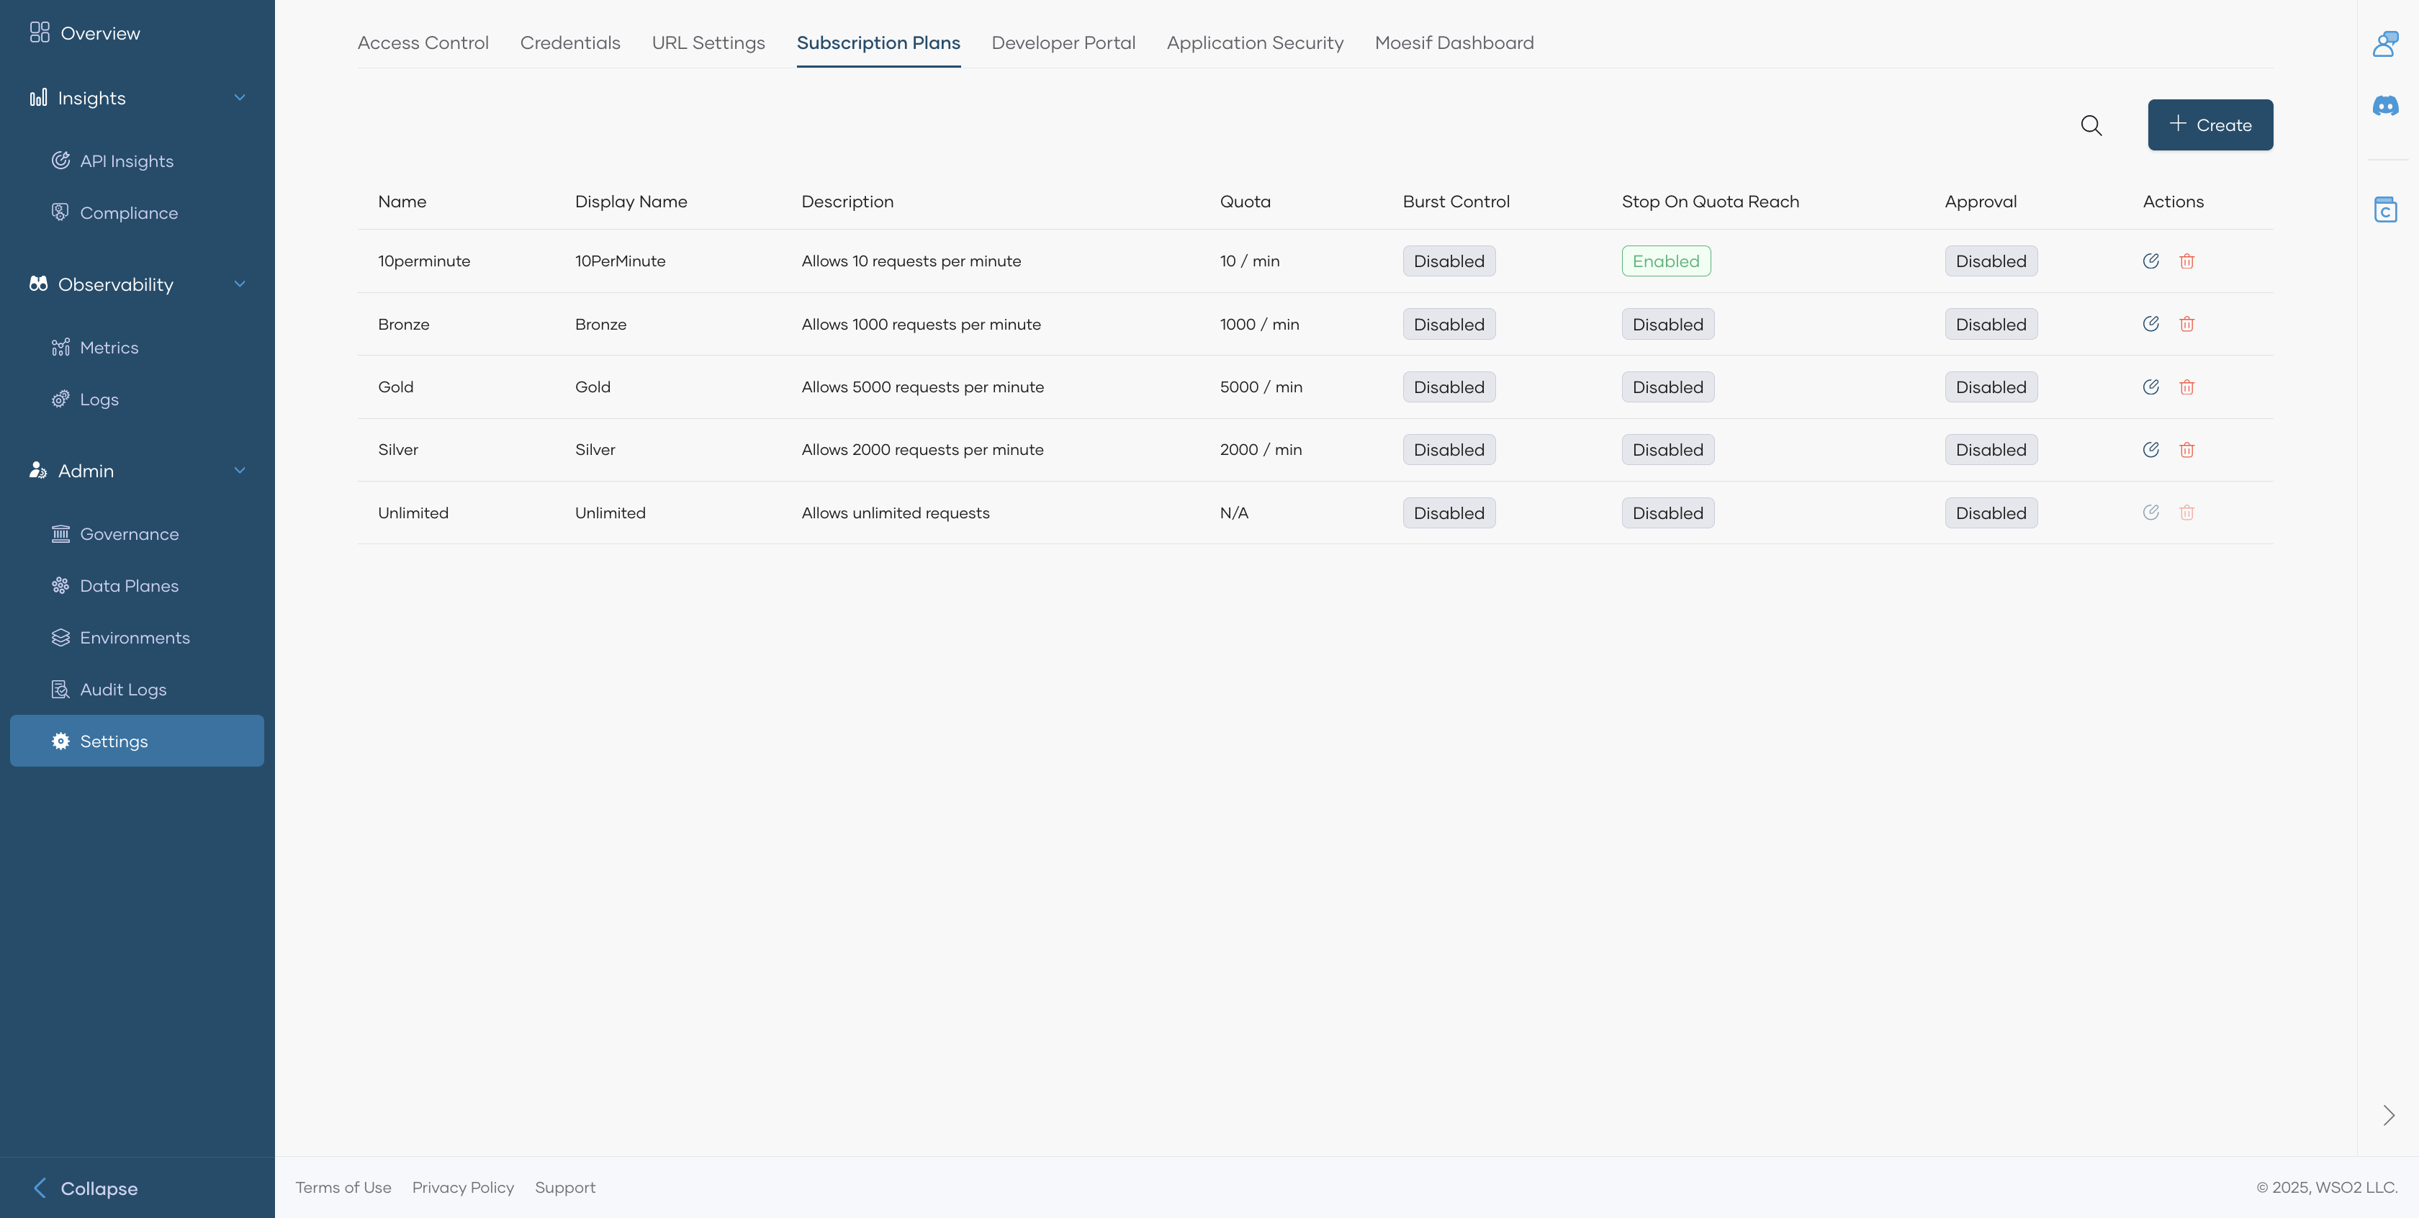Select Metrics under Observability

click(109, 346)
